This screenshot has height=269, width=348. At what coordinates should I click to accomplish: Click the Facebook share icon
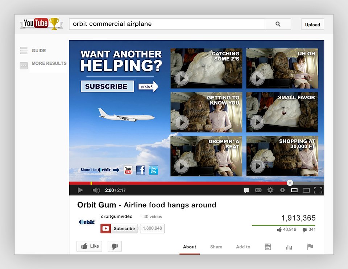click(x=141, y=170)
